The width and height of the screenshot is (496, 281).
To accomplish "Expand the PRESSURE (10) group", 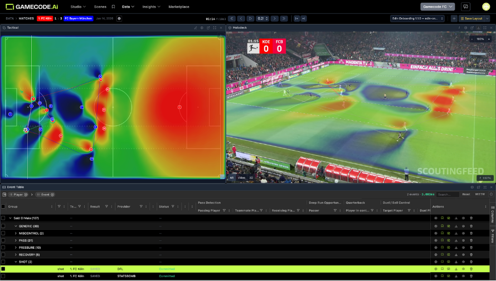I will pos(16,248).
